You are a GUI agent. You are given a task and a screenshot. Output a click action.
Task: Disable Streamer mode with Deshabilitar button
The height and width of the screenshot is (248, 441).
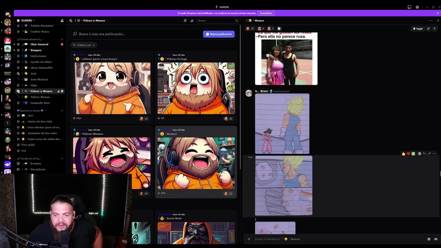[x=266, y=13]
